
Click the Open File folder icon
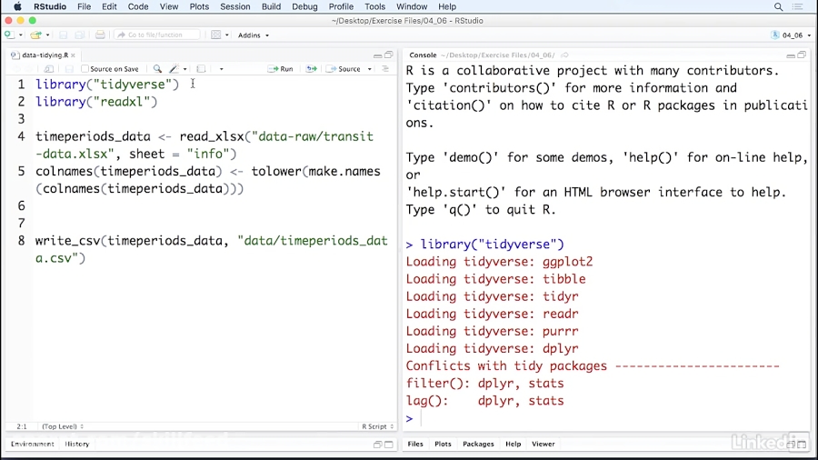coord(35,35)
